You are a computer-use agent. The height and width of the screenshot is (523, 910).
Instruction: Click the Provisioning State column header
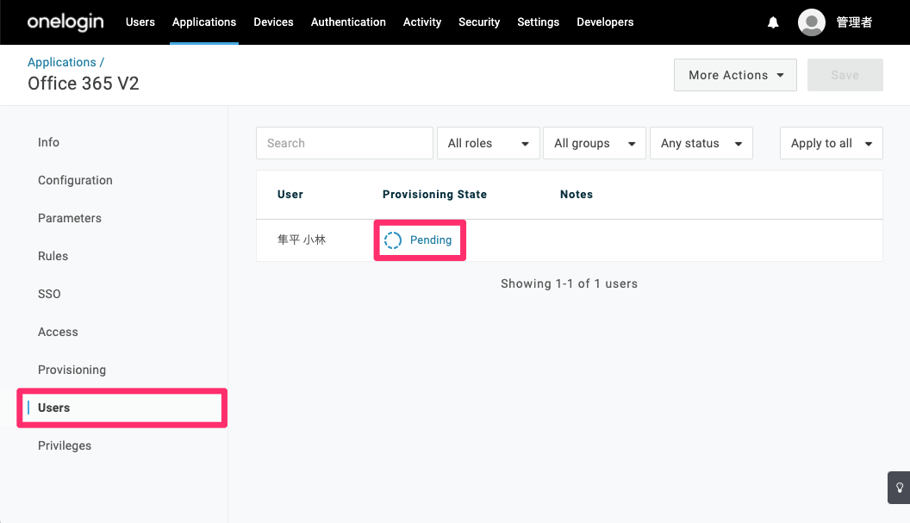434,195
